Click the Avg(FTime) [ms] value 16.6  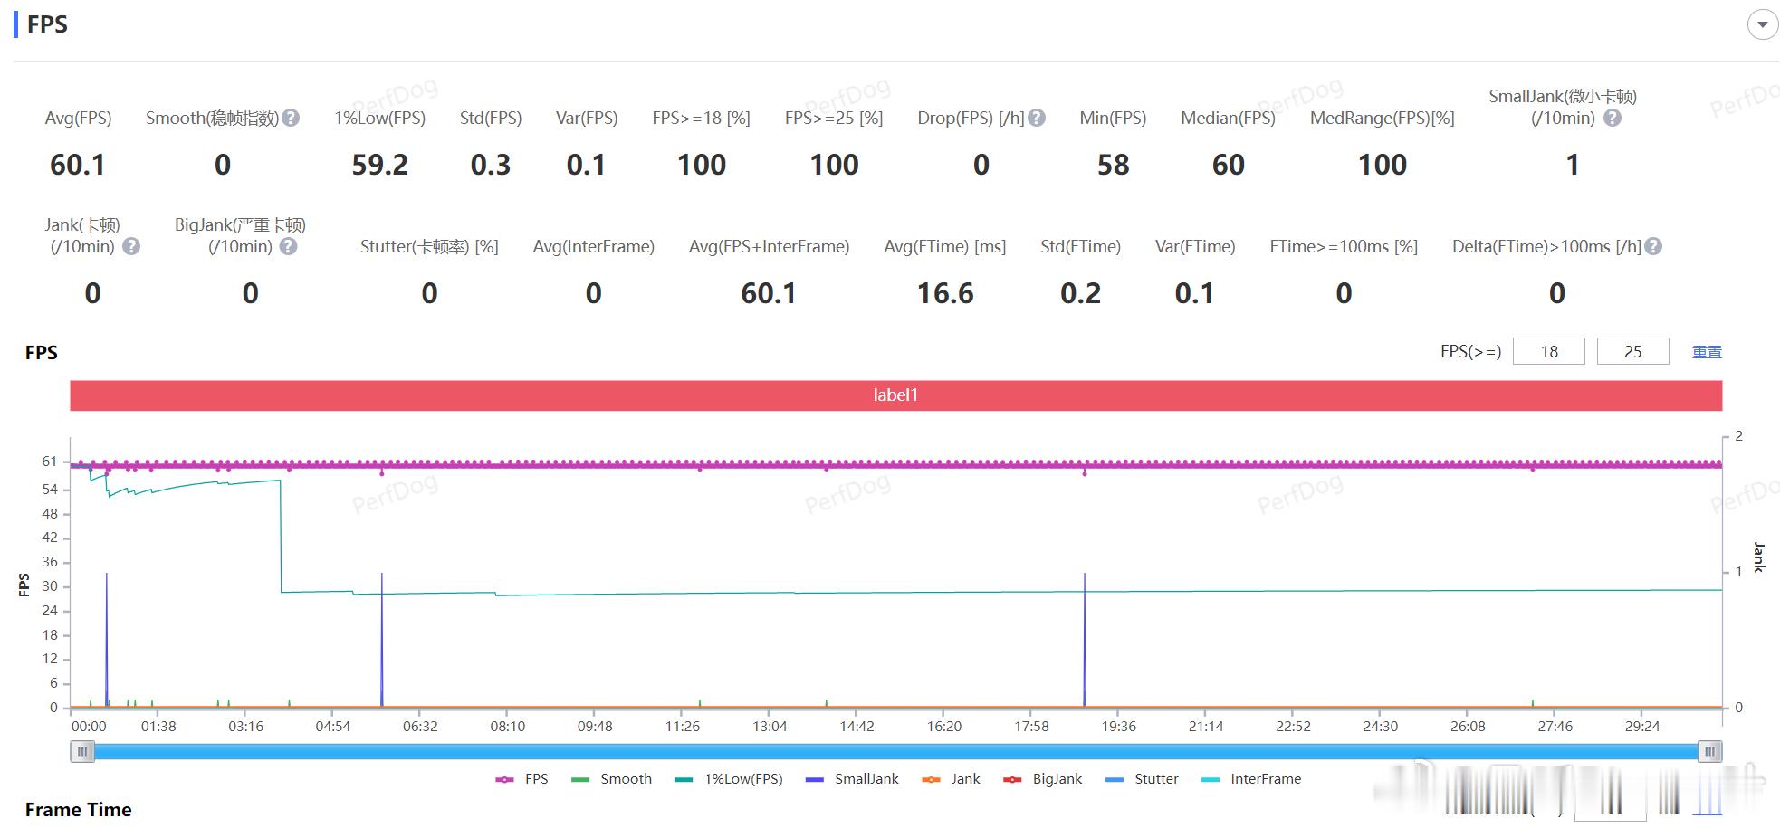945,293
